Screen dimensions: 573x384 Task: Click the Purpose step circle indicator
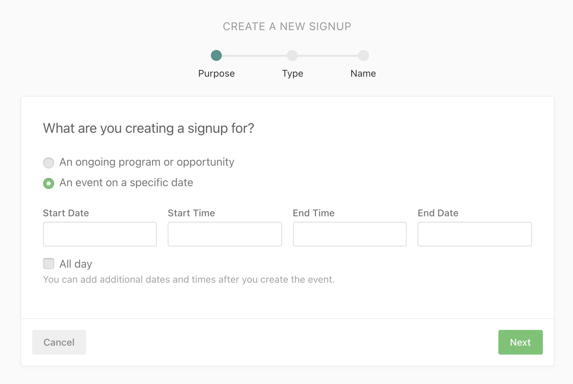point(216,55)
